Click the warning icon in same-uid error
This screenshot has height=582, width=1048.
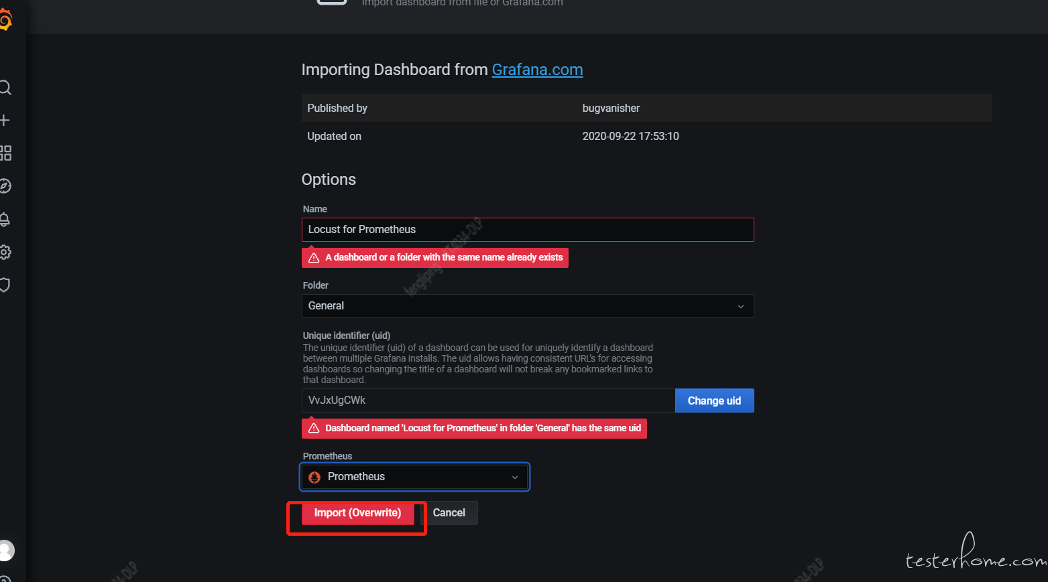click(x=314, y=429)
